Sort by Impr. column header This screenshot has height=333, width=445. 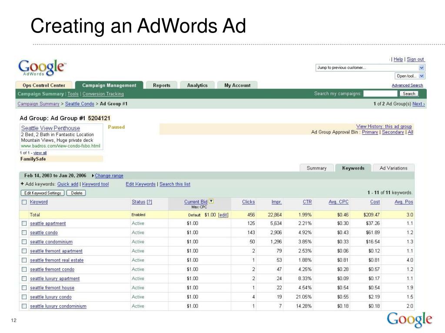point(276,202)
